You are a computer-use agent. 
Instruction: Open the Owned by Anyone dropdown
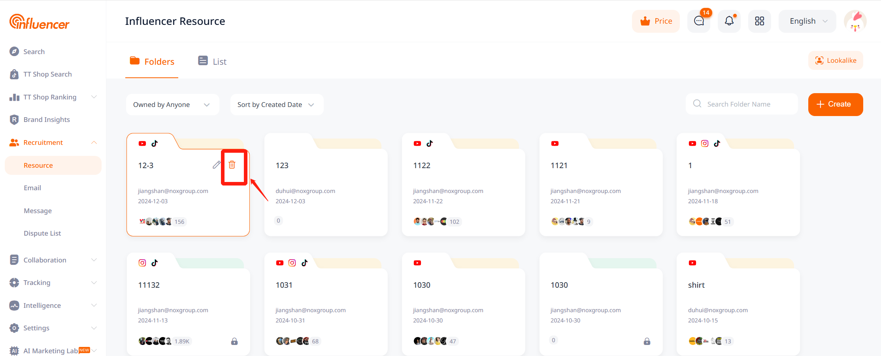(172, 105)
